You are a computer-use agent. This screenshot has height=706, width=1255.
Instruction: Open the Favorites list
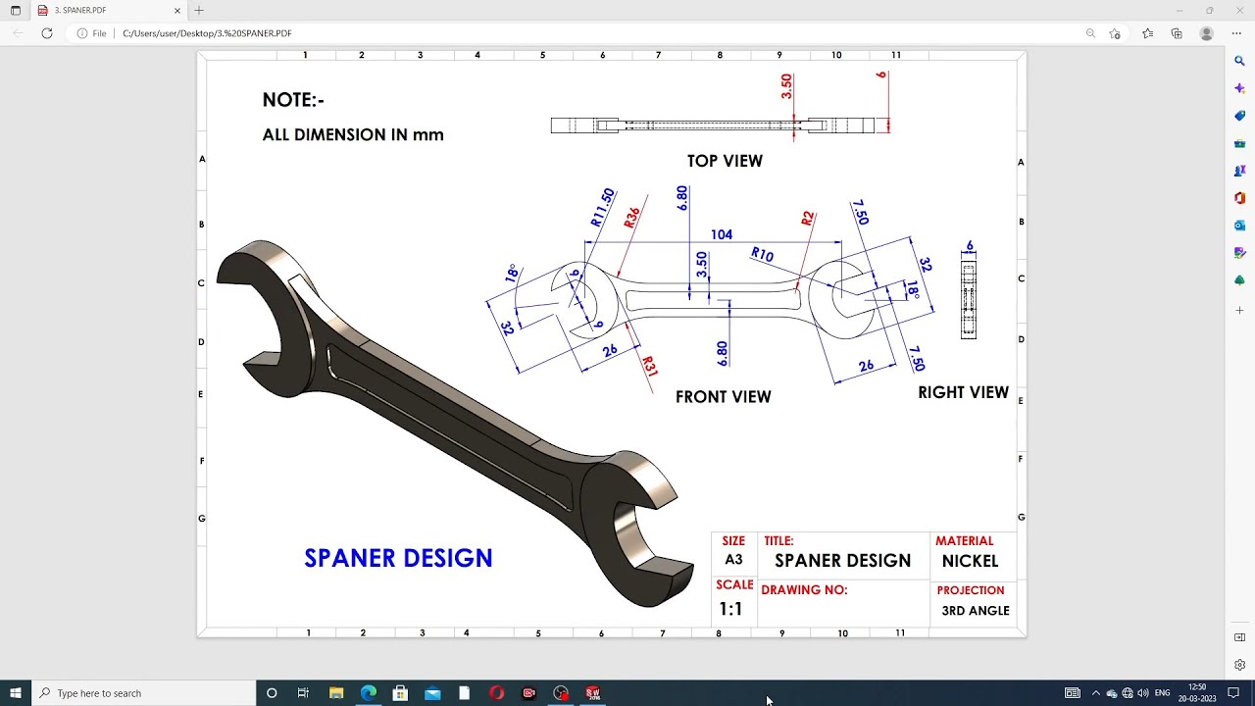click(x=1147, y=33)
